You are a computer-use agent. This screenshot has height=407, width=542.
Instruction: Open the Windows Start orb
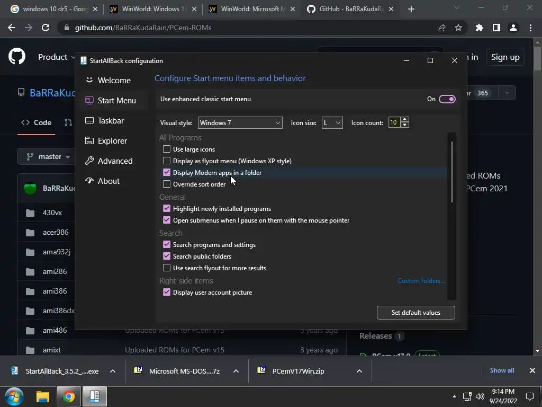tap(14, 396)
